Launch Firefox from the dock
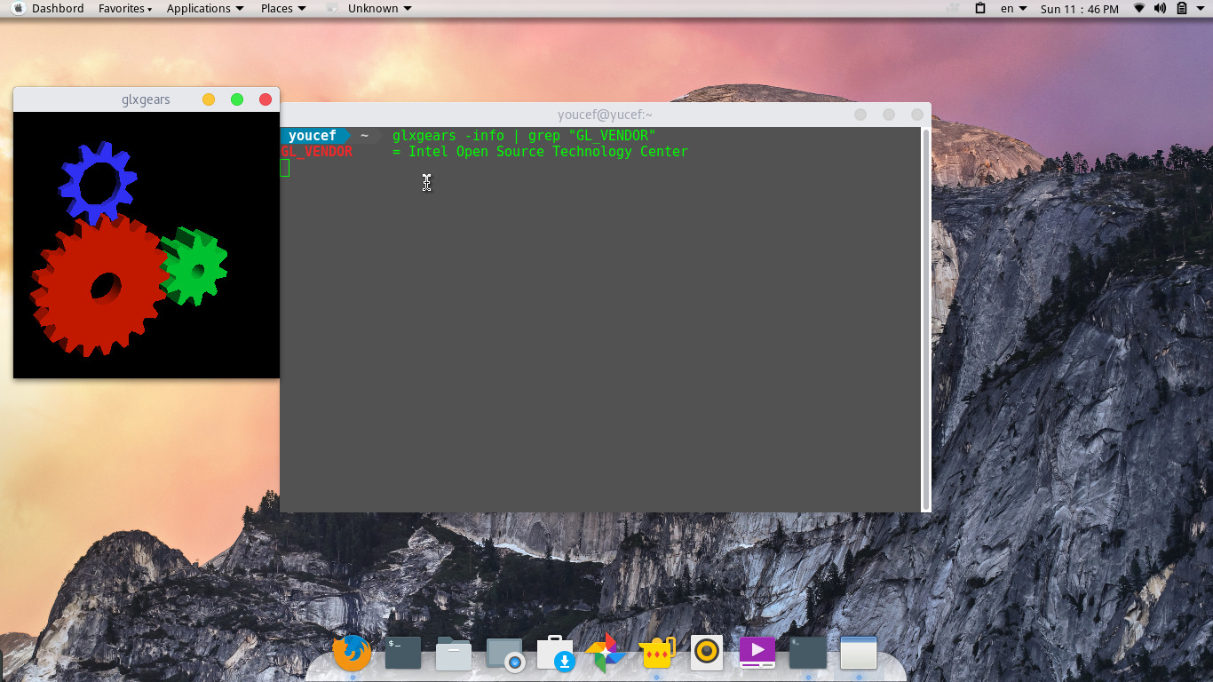This screenshot has width=1213, height=682. 352,654
